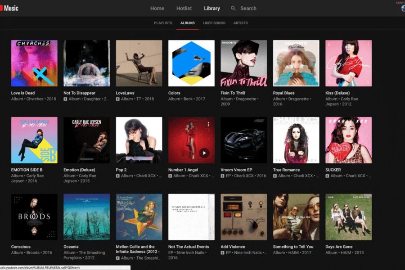Open the Emotion (Deluxe) album cover
This screenshot has width=405, height=270.
[86, 140]
